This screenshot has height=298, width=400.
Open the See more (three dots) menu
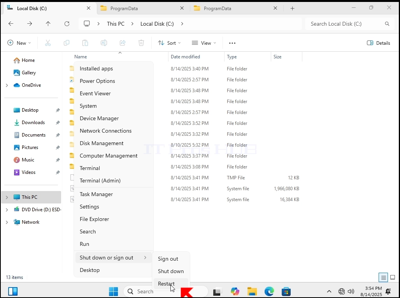(x=232, y=43)
